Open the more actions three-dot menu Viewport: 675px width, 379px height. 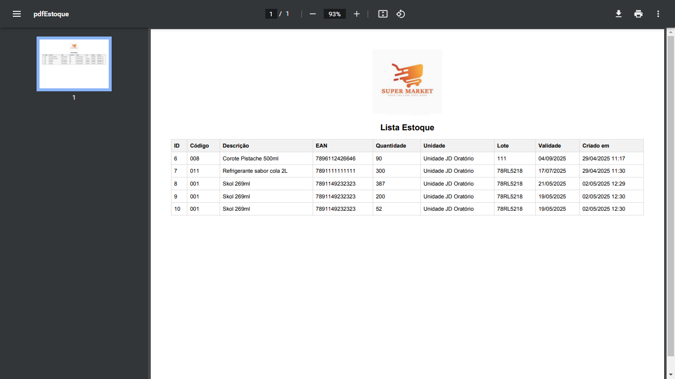pyautogui.click(x=658, y=14)
